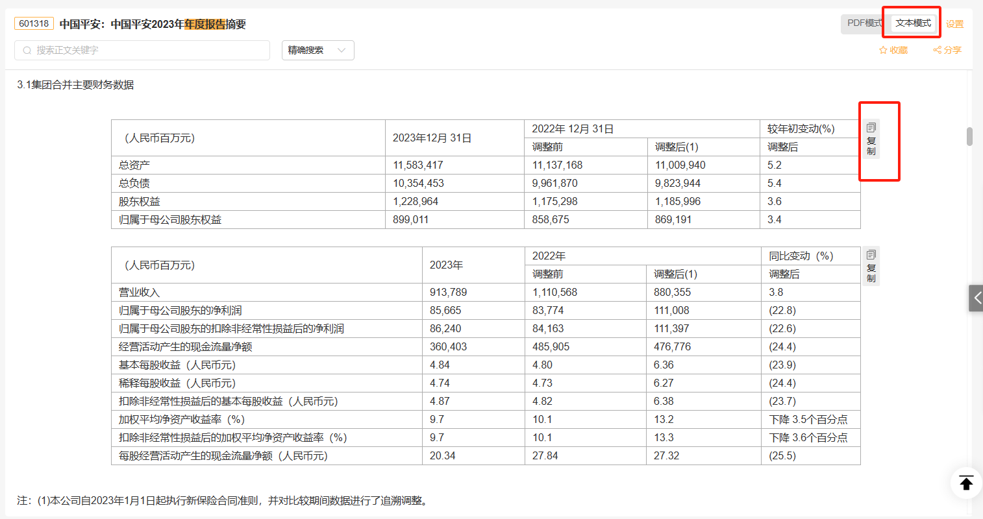Click value 10,354,453 in total liabilities
Image resolution: width=983 pixels, height=519 pixels.
[418, 183]
